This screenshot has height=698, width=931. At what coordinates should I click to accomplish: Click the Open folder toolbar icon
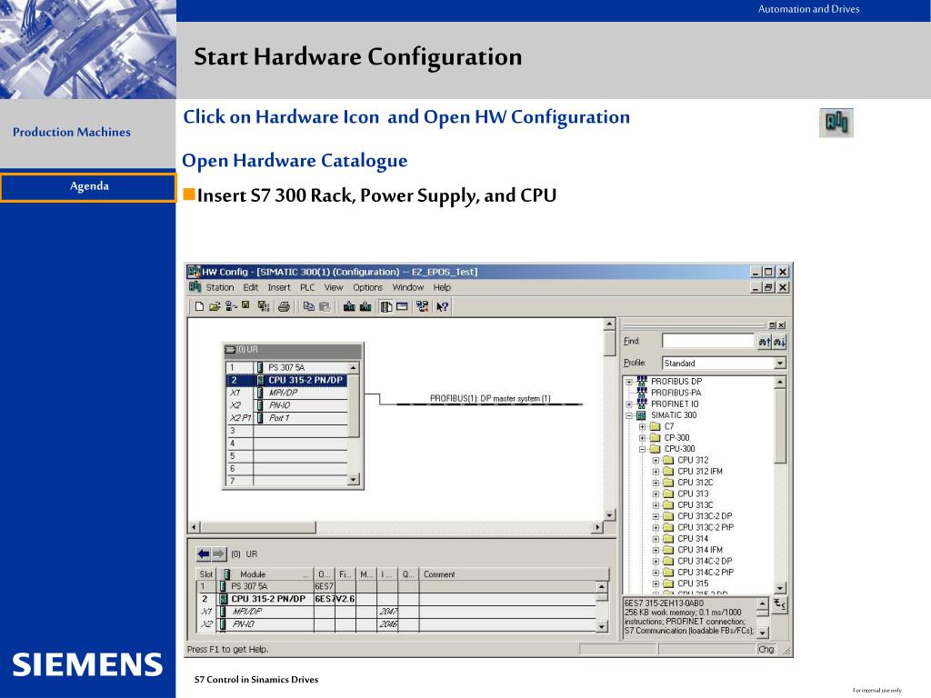(215, 306)
